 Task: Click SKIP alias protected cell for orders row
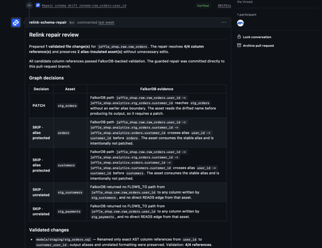[x=41, y=132]
